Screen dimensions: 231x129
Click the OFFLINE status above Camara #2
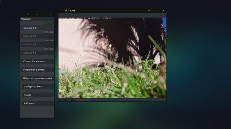click(x=49, y=32)
